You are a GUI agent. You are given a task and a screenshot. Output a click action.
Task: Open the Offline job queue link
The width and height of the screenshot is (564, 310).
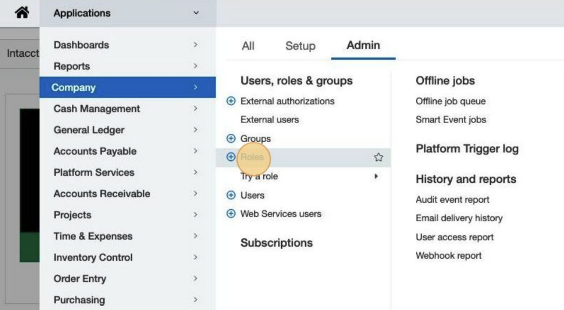click(x=450, y=101)
